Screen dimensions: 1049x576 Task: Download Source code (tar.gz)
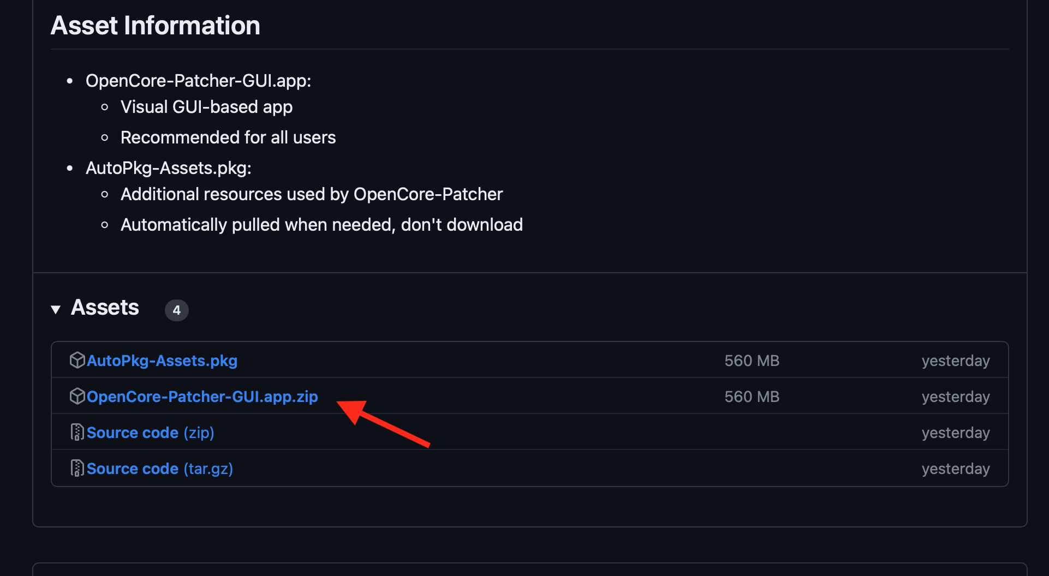159,469
